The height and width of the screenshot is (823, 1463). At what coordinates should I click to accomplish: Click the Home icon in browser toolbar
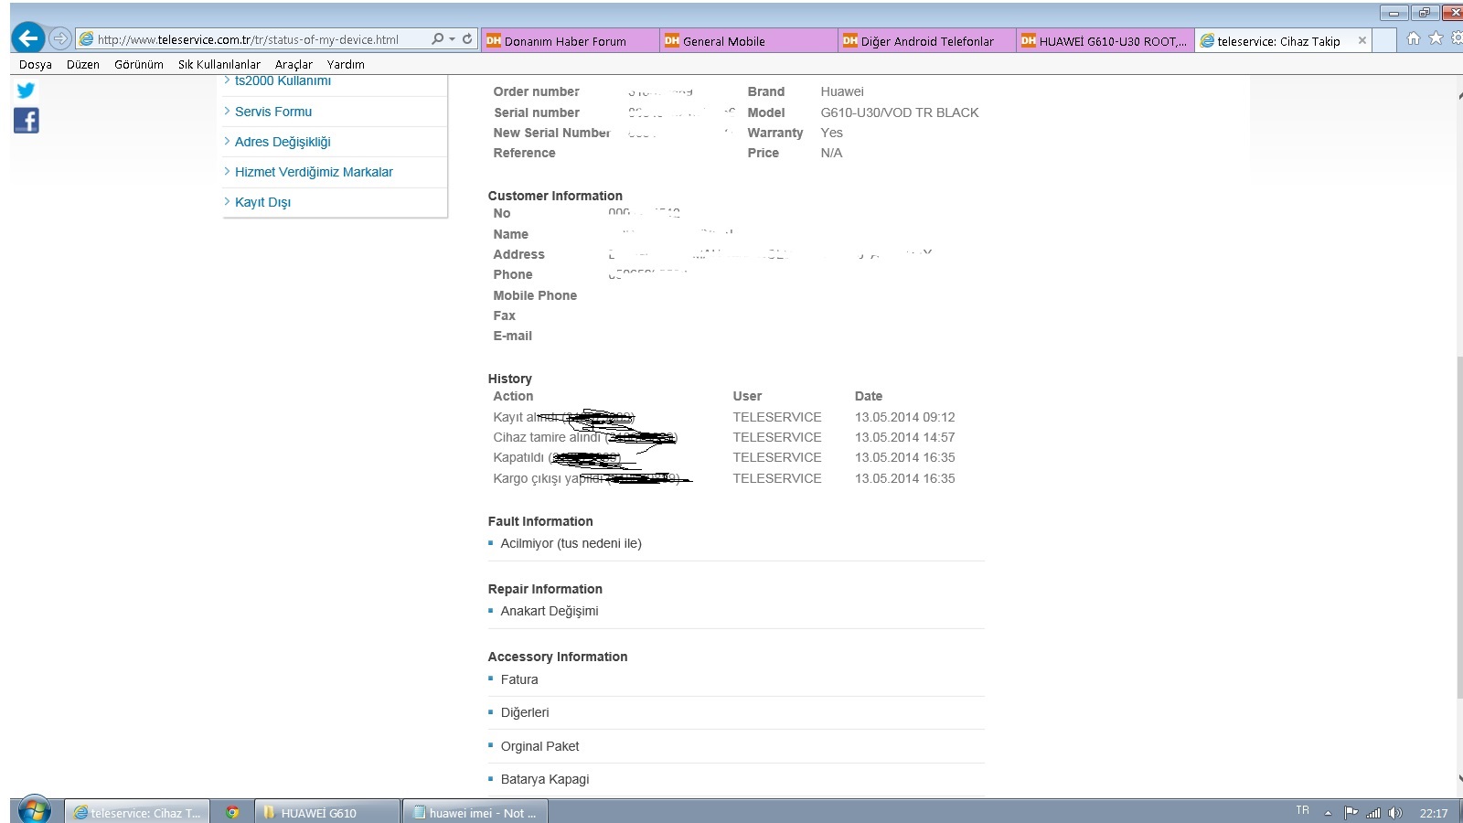(x=1414, y=38)
